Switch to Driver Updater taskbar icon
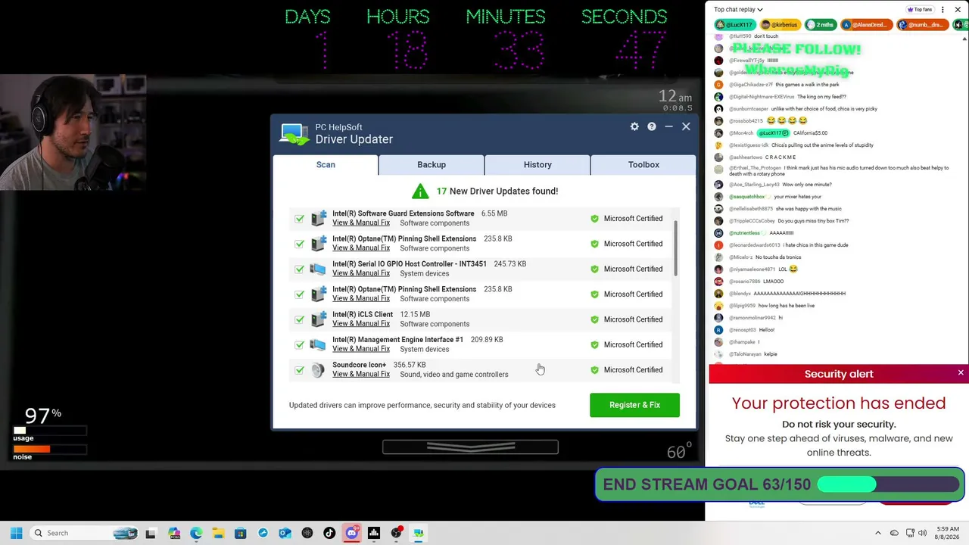The width and height of the screenshot is (969, 545). click(418, 533)
